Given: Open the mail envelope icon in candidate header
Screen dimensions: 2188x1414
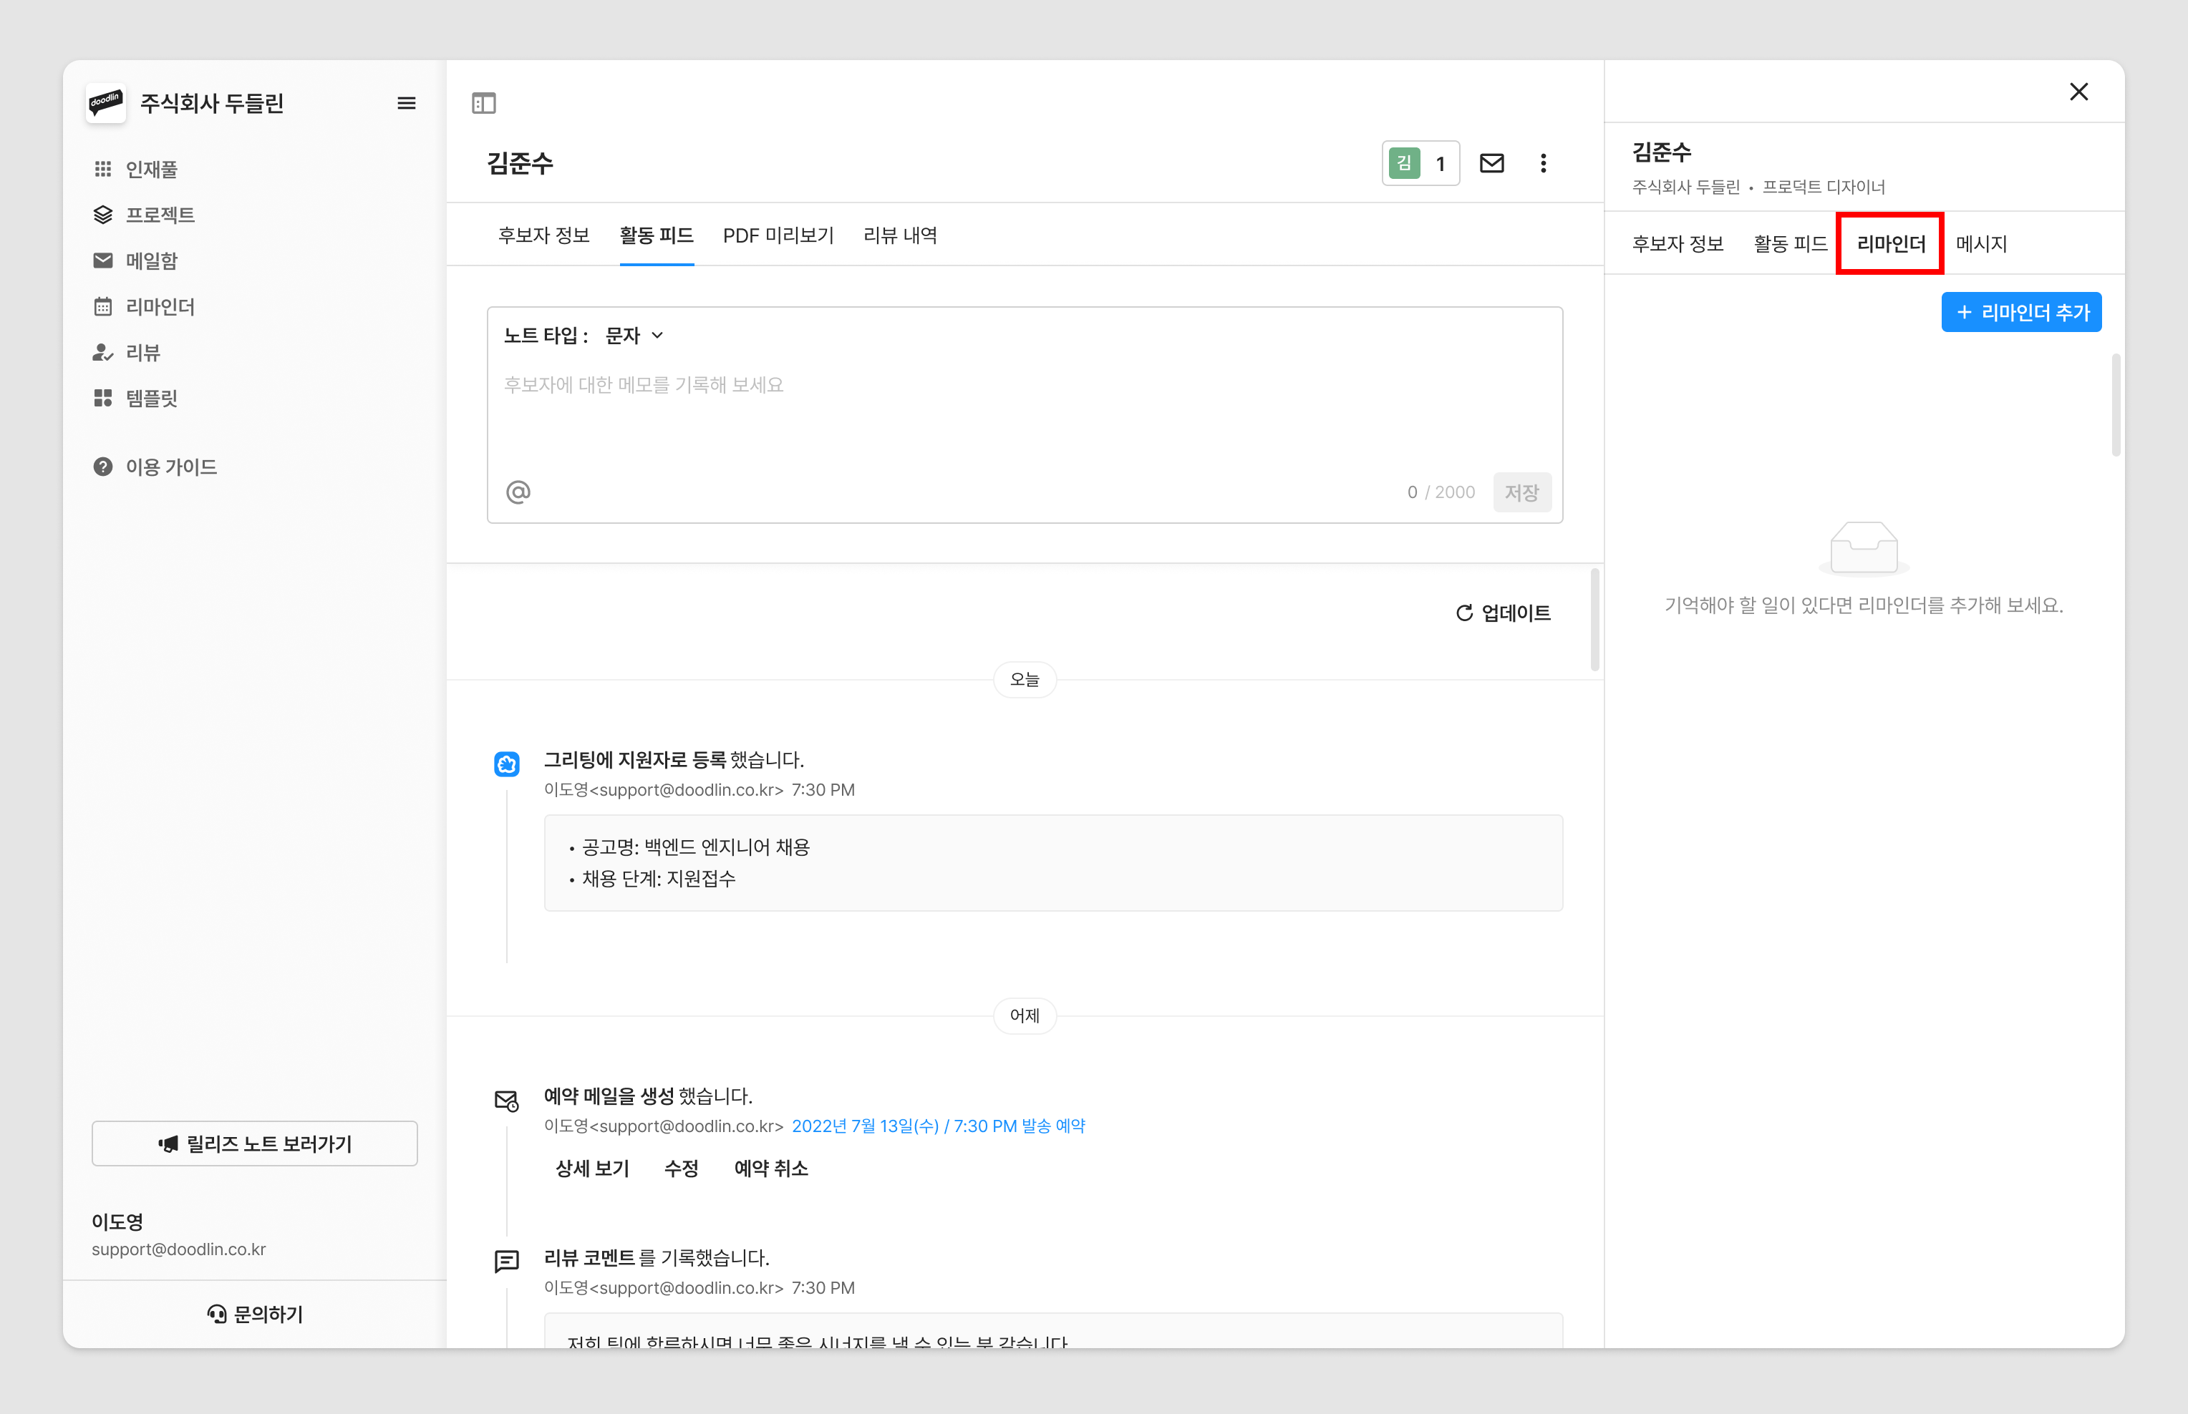Looking at the screenshot, I should coord(1491,163).
